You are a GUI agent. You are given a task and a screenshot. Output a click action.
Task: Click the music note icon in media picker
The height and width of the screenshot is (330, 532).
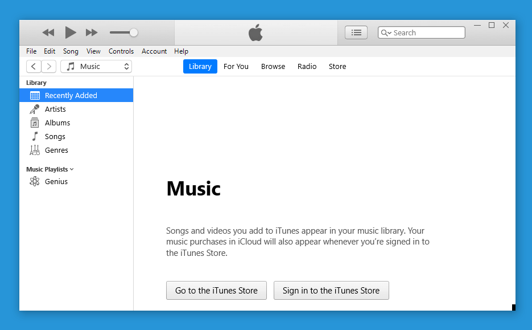click(71, 66)
